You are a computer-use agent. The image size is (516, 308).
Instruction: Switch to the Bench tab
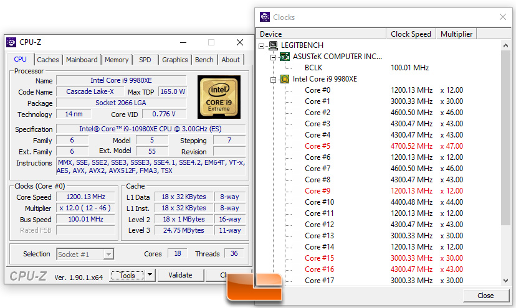pos(204,60)
